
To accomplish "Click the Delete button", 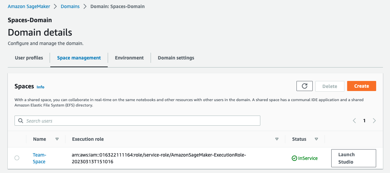I will (x=330, y=86).
